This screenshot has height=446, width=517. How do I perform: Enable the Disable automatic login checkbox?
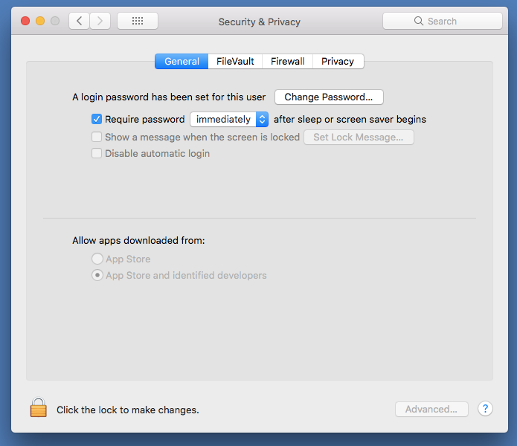pos(97,154)
